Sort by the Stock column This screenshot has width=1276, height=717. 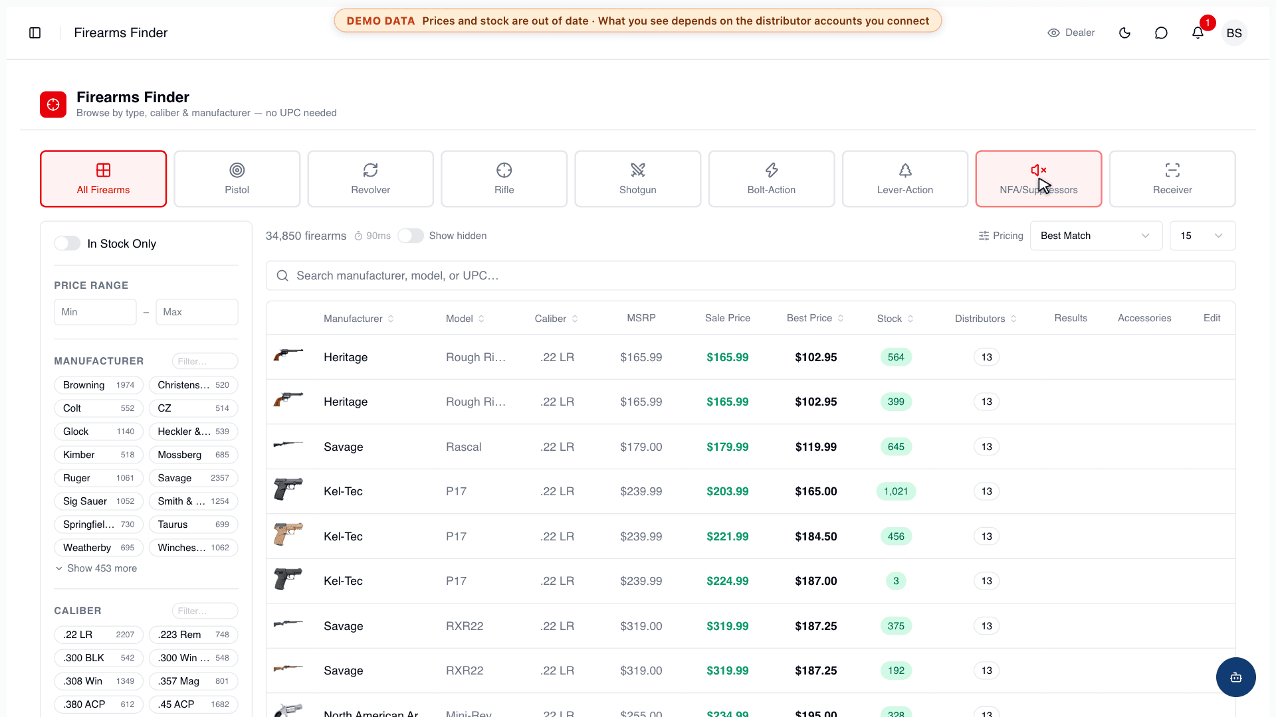tap(895, 319)
